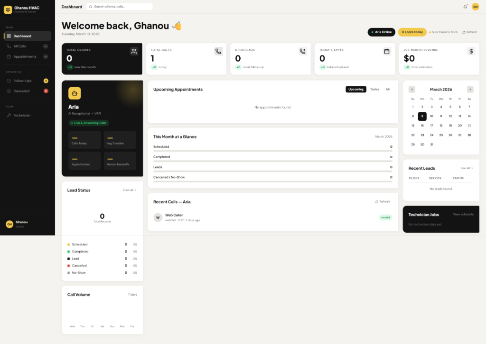Open Follow-Ups using the clock icon

click(9, 81)
